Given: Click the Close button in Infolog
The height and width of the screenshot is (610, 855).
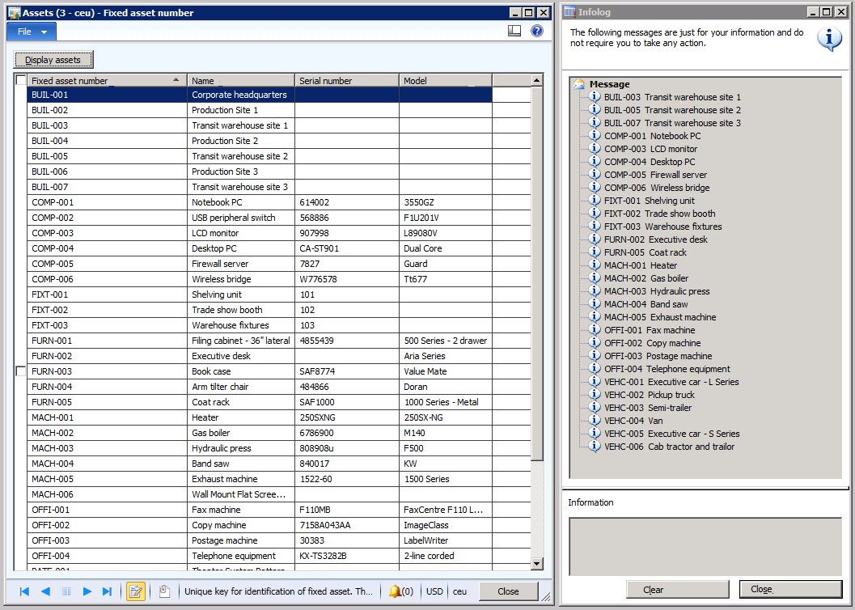Looking at the screenshot, I should pyautogui.click(x=790, y=589).
